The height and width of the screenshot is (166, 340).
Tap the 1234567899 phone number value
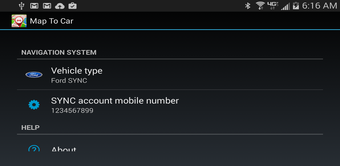(72, 111)
